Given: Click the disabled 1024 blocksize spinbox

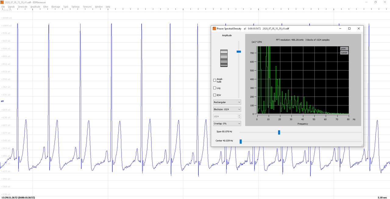Looking at the screenshot, I should point(227,116).
